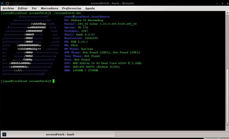This screenshot has width=229, height=139.
Task: Click the Icon Theme: Not Found line
Action: [82, 56]
